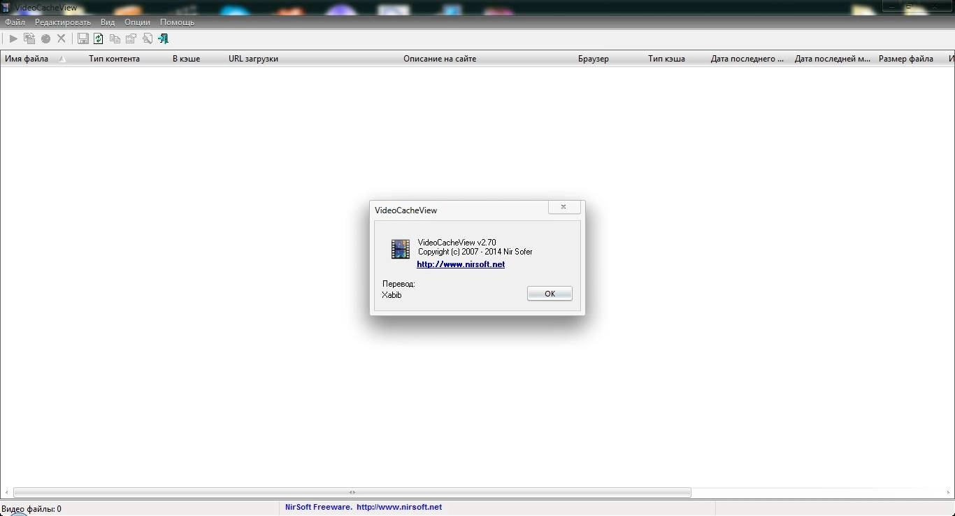Open the Редактировать menu
The height and width of the screenshot is (516, 955).
click(x=63, y=22)
